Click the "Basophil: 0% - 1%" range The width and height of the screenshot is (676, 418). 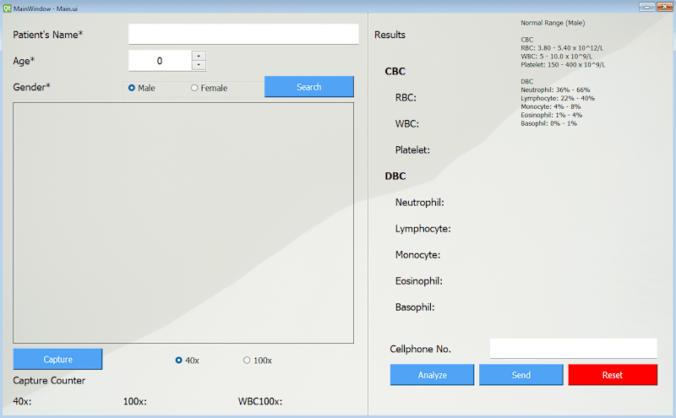coord(548,123)
